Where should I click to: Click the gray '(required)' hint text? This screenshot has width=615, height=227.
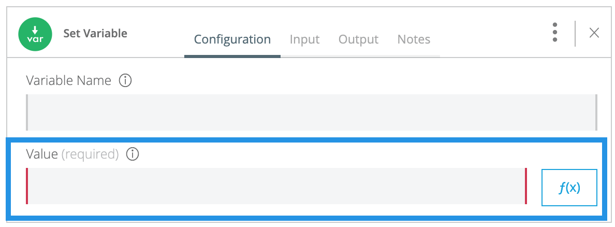[90, 154]
